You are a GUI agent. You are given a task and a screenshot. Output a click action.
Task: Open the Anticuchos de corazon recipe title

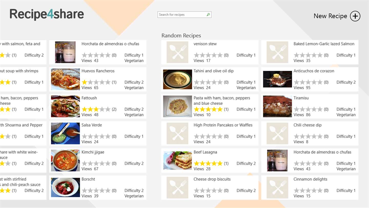[314, 71]
